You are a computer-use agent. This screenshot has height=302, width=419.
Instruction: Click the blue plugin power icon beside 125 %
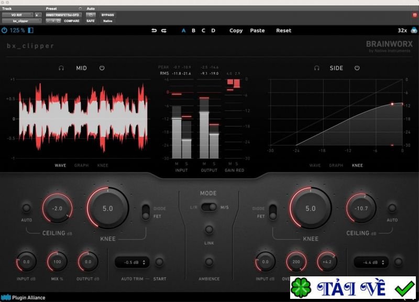(4, 30)
